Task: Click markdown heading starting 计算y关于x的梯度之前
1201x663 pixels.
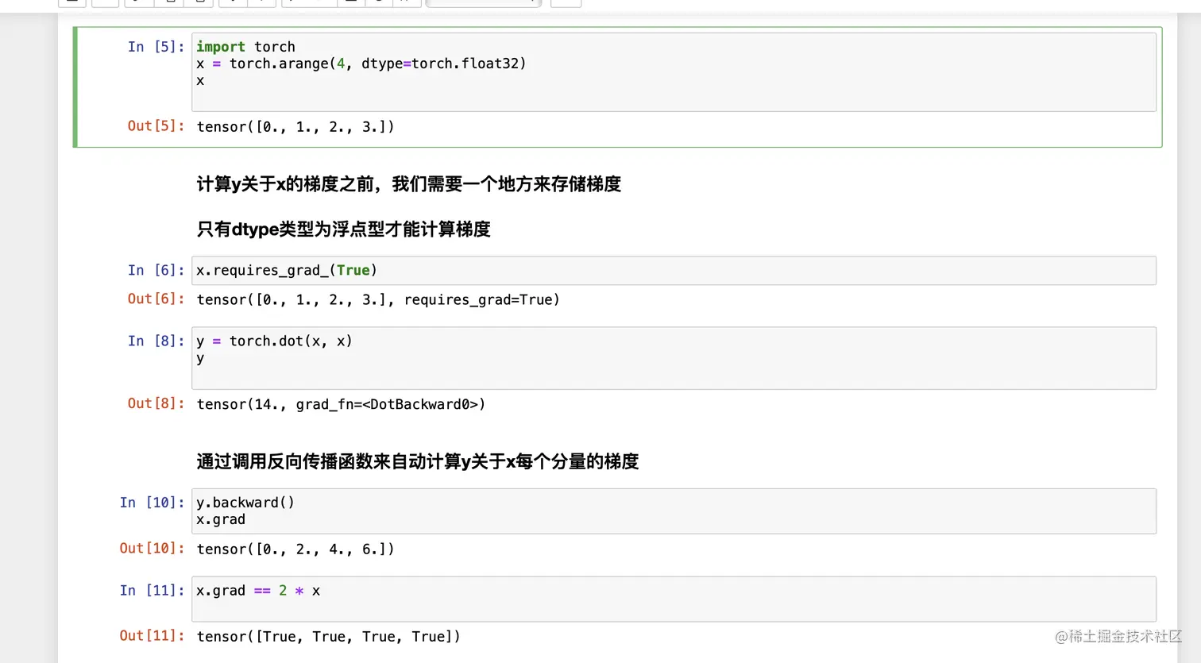Action: 409,184
